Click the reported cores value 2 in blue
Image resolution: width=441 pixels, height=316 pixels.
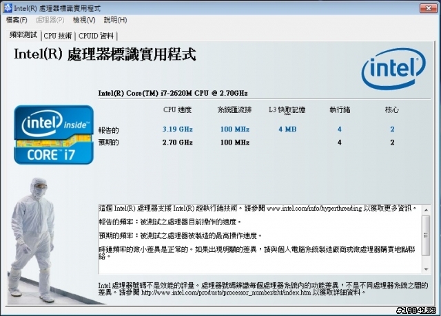392,129
